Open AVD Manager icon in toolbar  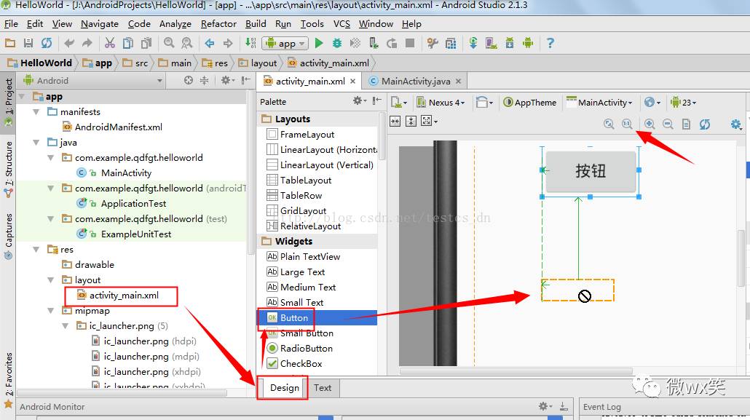492,43
